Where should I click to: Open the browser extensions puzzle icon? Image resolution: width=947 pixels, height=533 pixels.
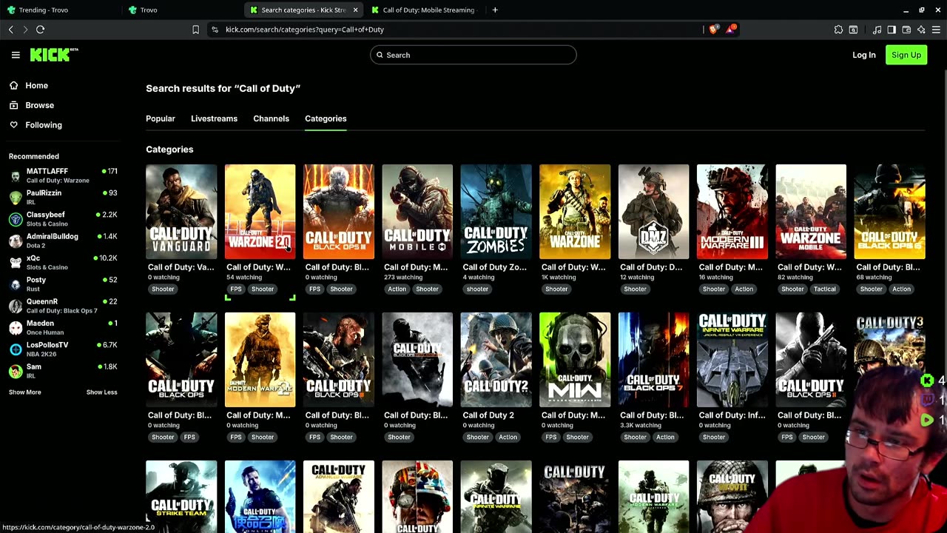pos(838,30)
